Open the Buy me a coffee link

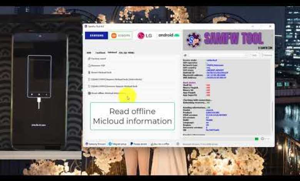click(x=162, y=144)
